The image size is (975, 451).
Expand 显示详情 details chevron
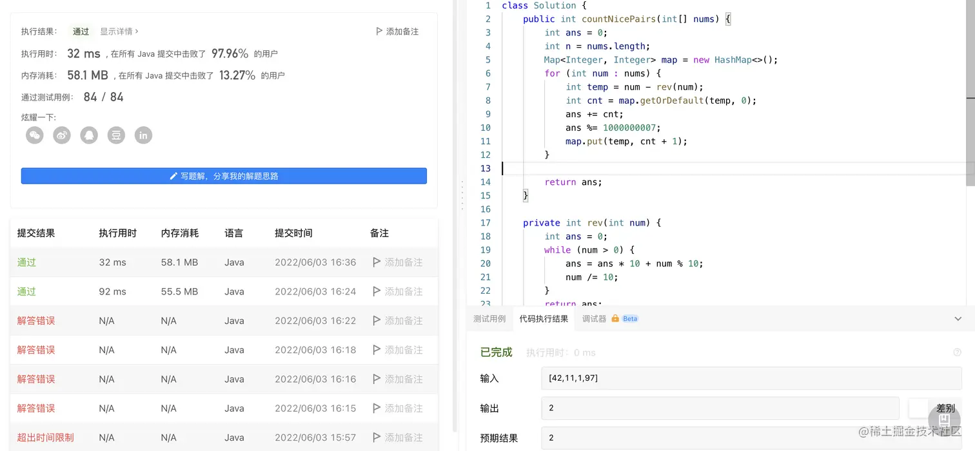click(137, 31)
